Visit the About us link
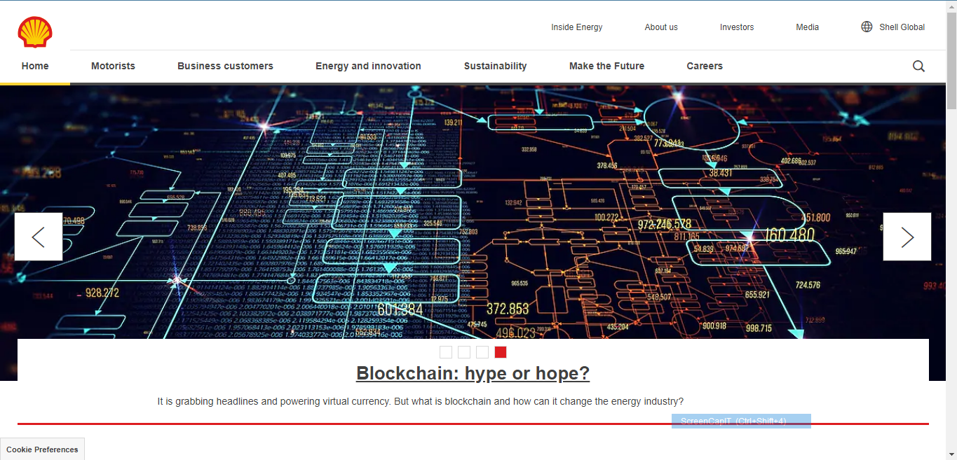 [661, 27]
